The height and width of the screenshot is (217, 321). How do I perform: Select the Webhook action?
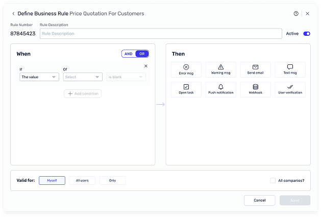(x=255, y=89)
